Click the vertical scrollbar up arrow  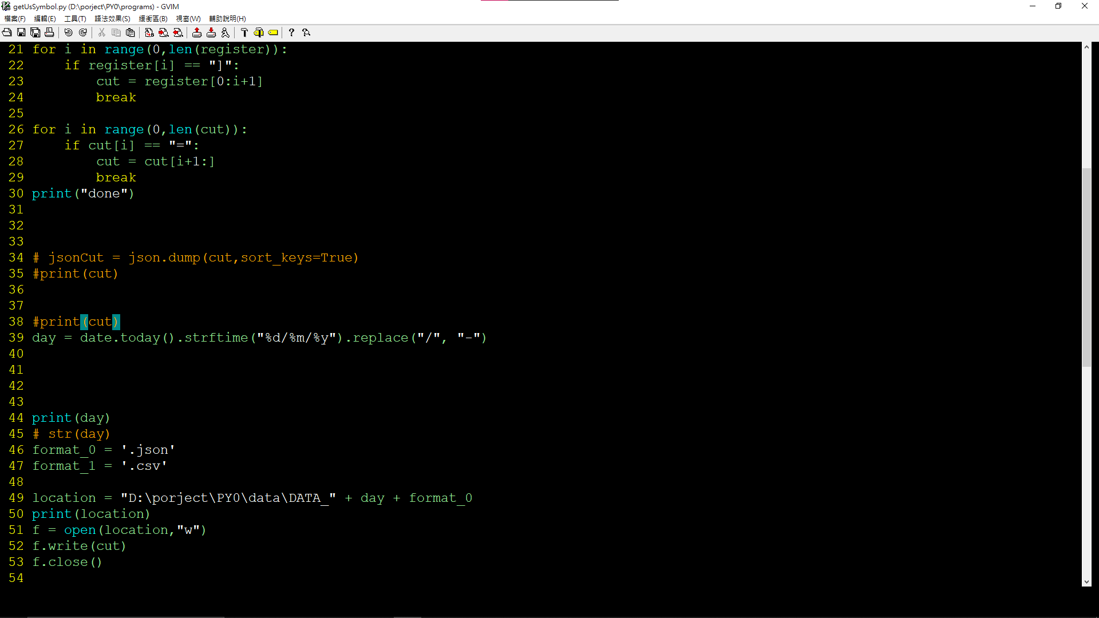pyautogui.click(x=1086, y=47)
